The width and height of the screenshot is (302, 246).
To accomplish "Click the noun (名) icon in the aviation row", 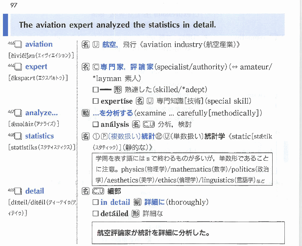I will pos(85,44).
